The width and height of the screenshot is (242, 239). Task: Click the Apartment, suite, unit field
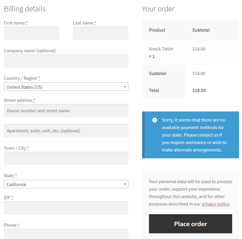coord(66,131)
